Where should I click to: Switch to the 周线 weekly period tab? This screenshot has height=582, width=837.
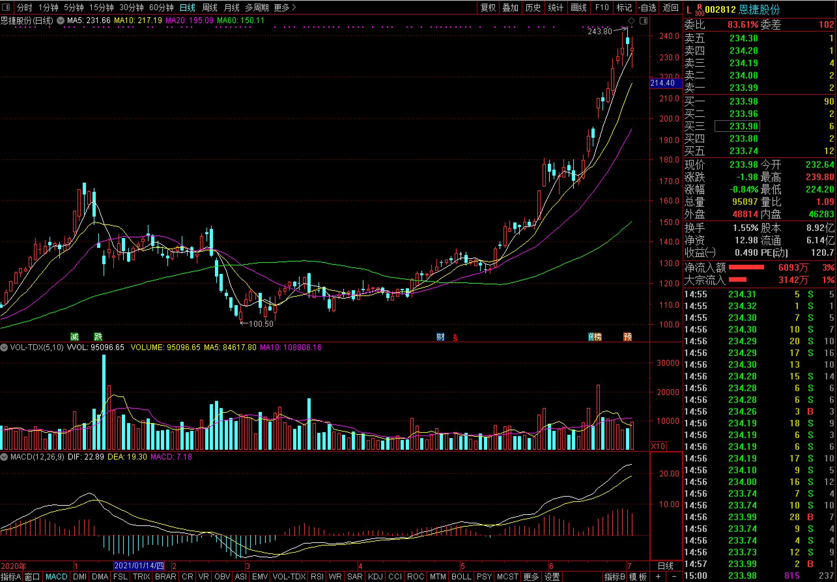[210, 8]
